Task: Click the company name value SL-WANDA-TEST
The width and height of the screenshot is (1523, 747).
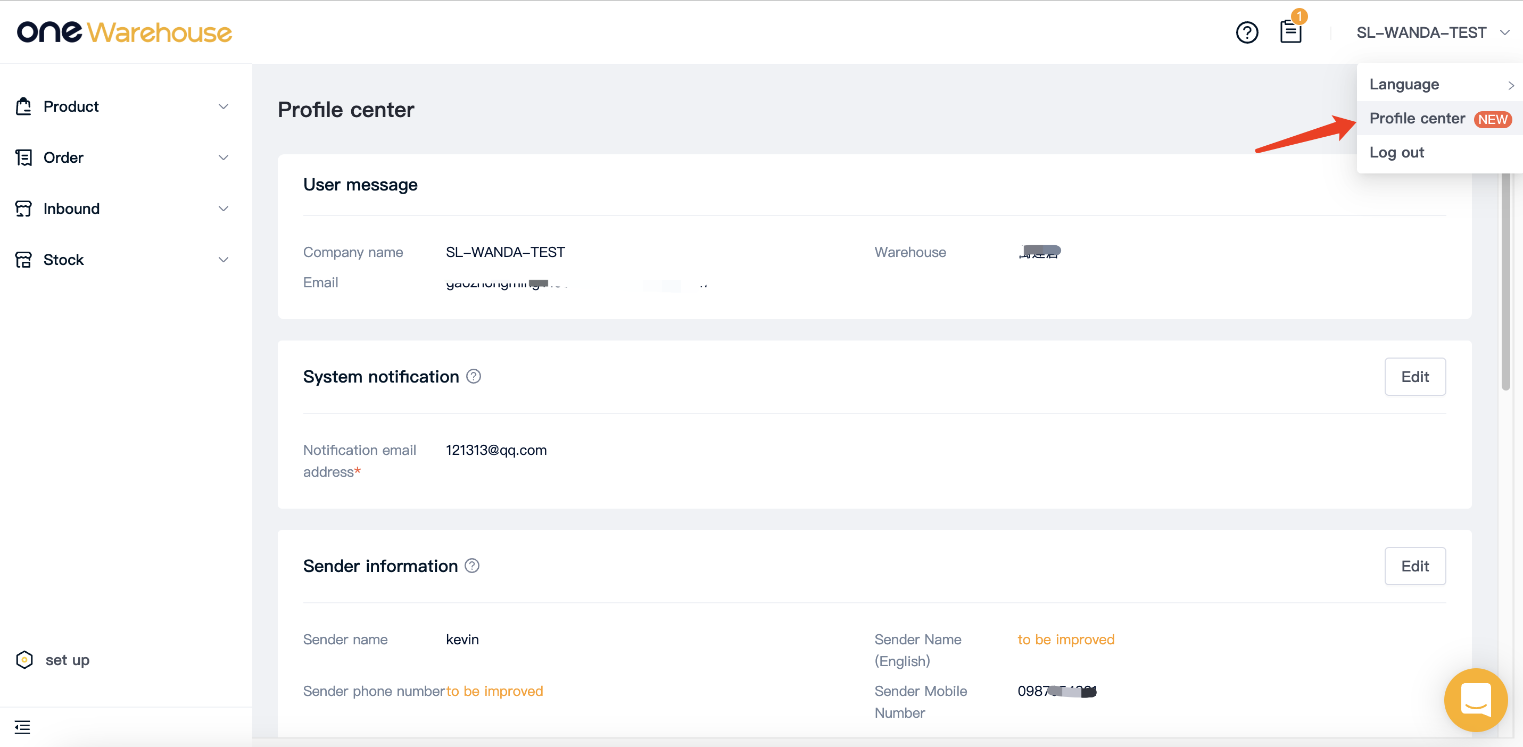Action: tap(506, 252)
